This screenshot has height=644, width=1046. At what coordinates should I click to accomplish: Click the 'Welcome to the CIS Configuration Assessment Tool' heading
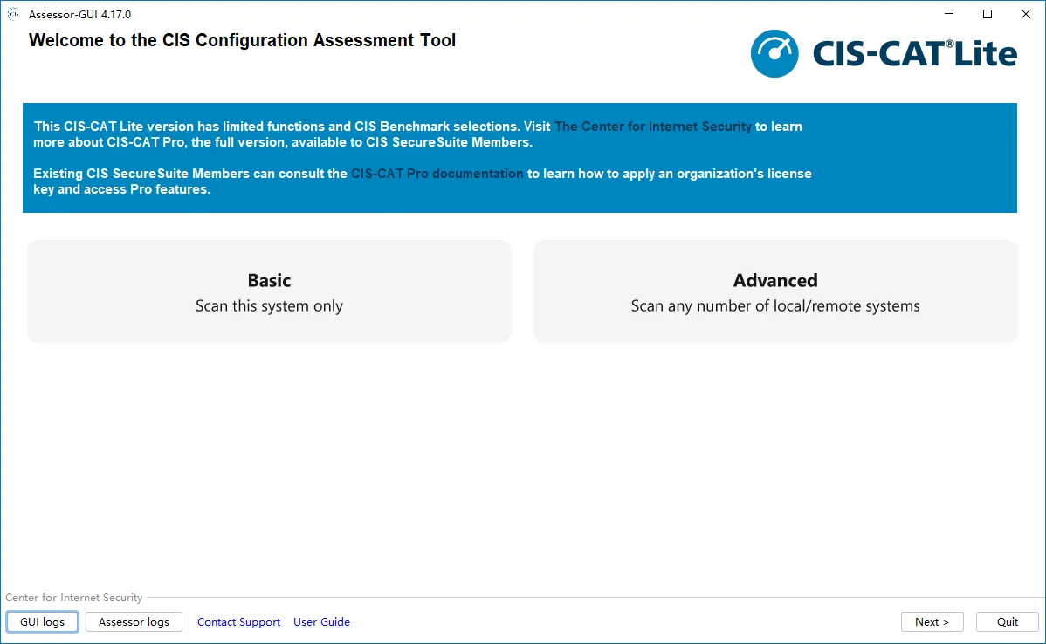click(x=242, y=40)
